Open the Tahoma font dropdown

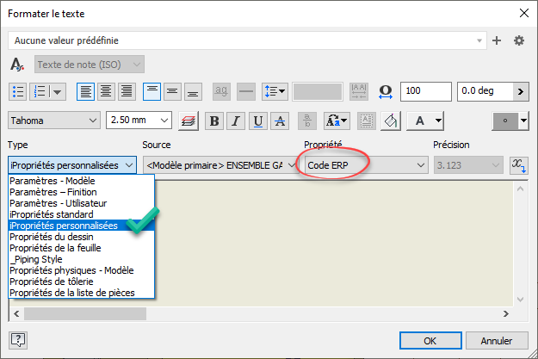click(54, 121)
